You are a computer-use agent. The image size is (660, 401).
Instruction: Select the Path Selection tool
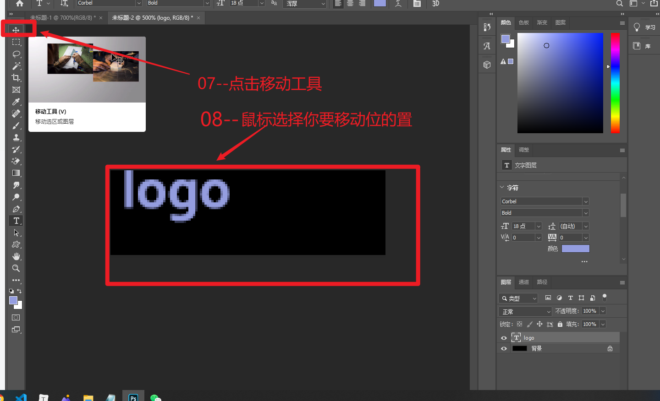coord(16,233)
